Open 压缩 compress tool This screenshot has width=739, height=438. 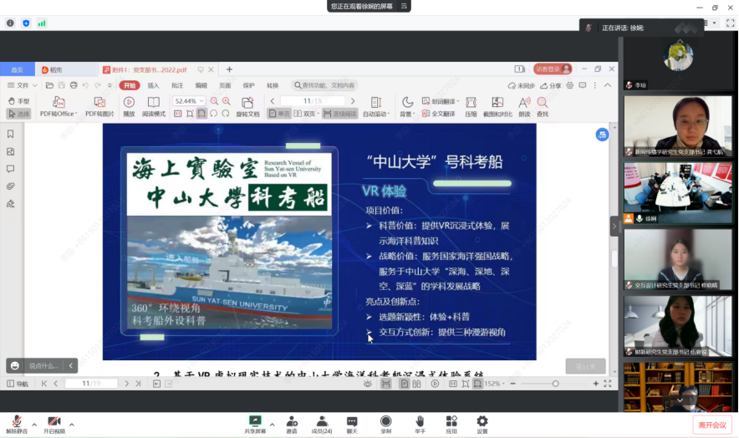click(471, 106)
